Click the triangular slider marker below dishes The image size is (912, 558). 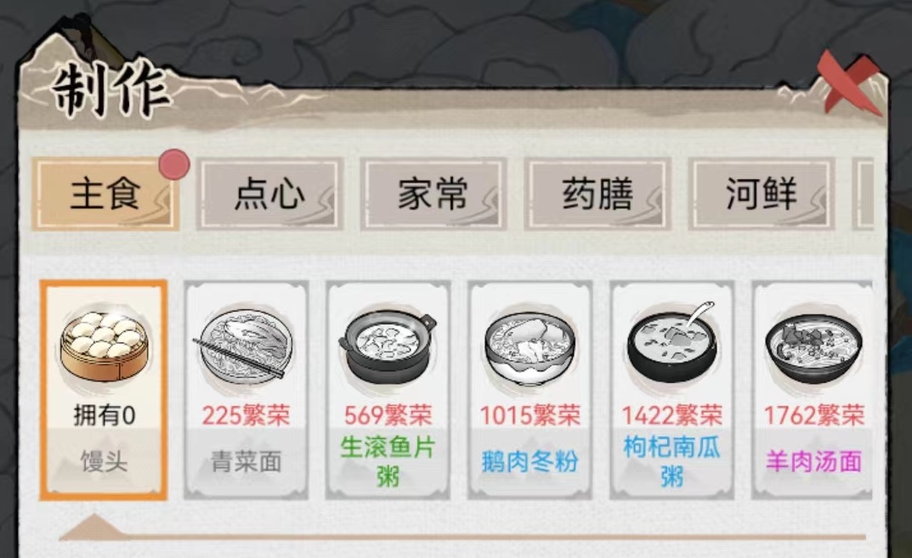coord(93,527)
